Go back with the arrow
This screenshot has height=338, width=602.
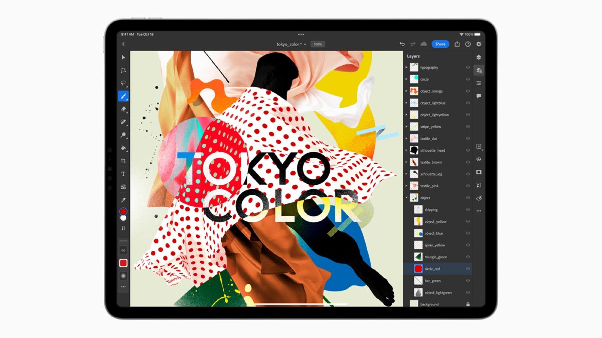coord(123,44)
